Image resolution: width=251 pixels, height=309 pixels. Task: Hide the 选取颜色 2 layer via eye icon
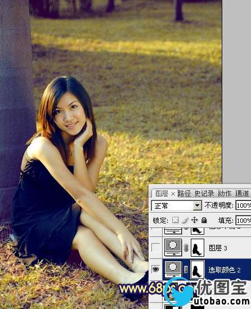pyautogui.click(x=156, y=269)
